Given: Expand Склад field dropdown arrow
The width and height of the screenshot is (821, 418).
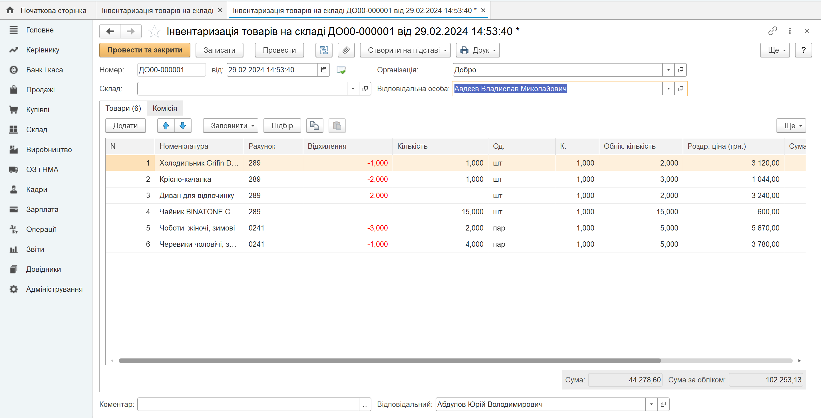Looking at the screenshot, I should (x=353, y=89).
